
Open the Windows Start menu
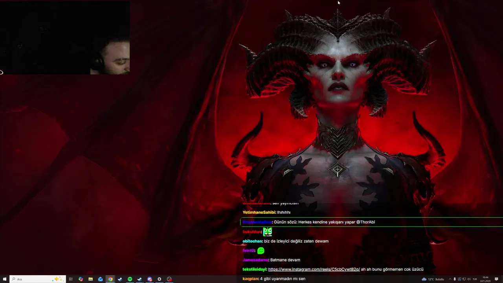(5, 279)
